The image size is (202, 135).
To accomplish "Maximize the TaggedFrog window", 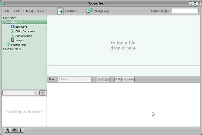I will [195, 3].
